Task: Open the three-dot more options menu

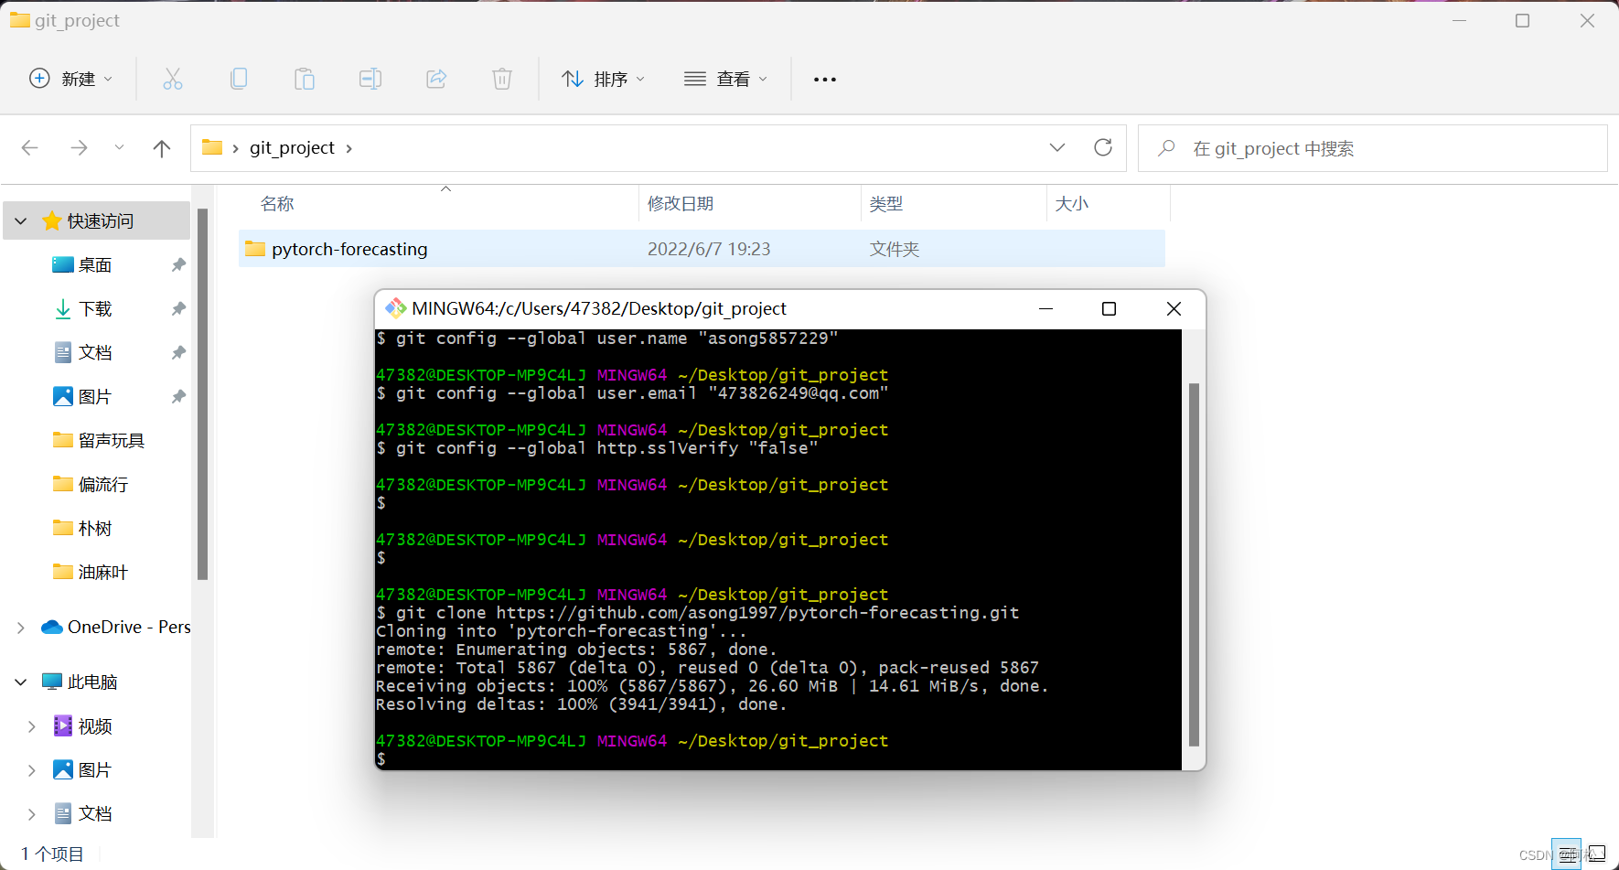Action: (825, 80)
